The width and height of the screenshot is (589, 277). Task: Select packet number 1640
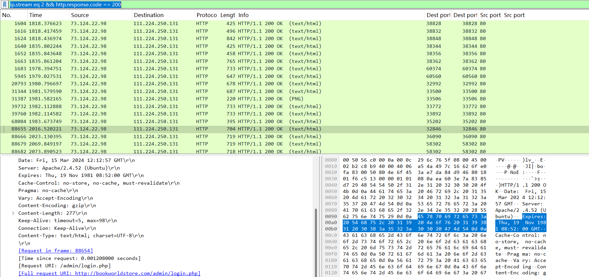[x=294, y=46]
